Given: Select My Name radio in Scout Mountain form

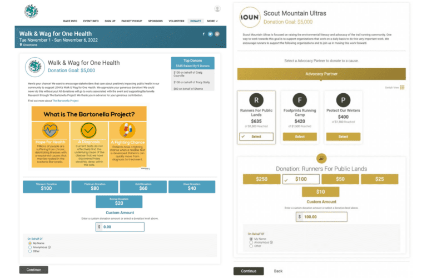Looking at the screenshot, I should [251, 239].
